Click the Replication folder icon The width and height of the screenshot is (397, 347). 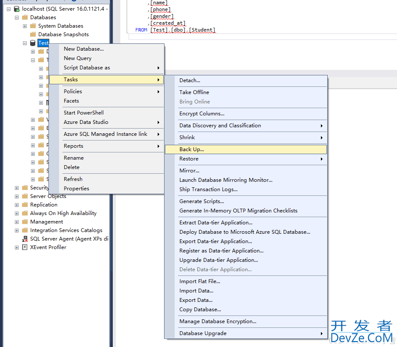25,204
